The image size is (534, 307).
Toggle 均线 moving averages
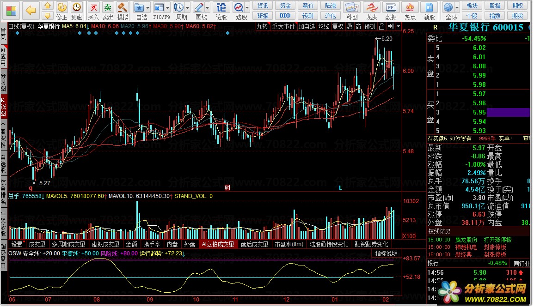point(324,26)
